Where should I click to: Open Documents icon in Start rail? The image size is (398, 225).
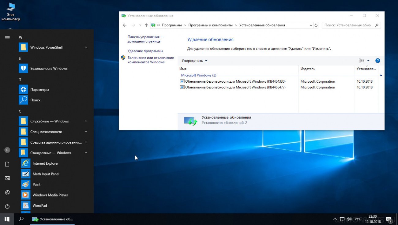7,164
